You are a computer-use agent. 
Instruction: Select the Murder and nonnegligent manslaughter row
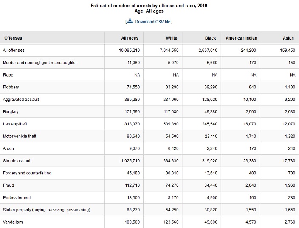[x=40, y=63]
